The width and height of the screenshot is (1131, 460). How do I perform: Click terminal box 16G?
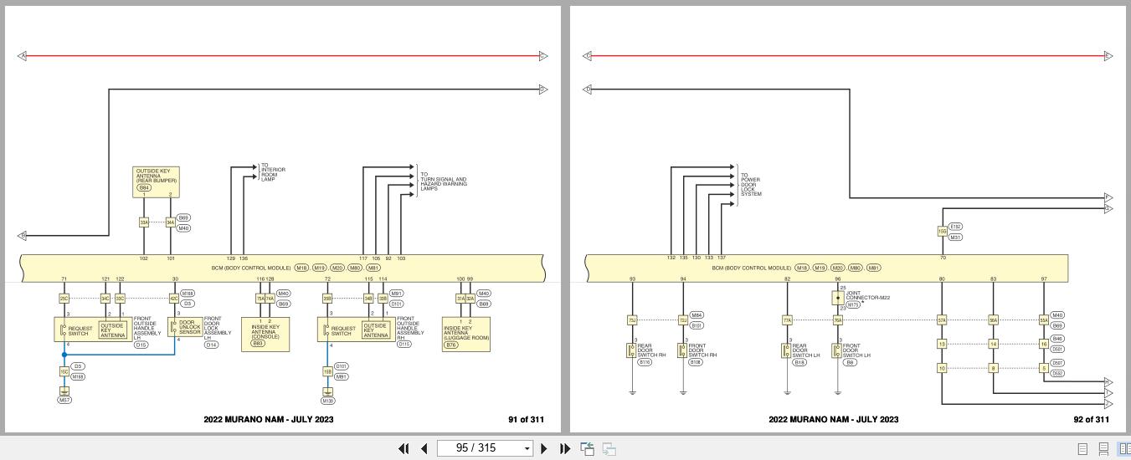[x=942, y=232]
